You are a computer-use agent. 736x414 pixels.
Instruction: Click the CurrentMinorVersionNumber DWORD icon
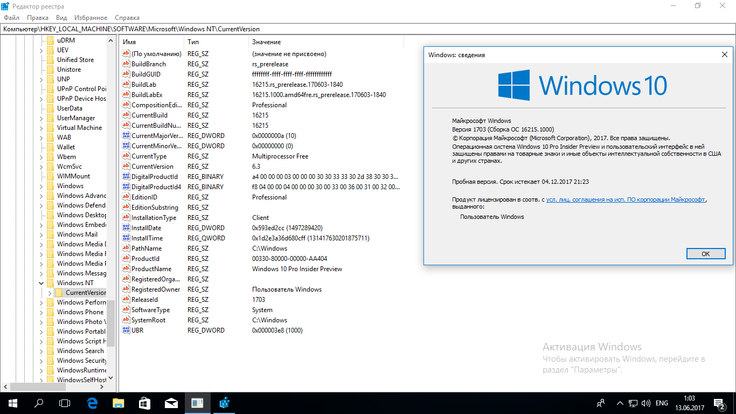(x=126, y=146)
